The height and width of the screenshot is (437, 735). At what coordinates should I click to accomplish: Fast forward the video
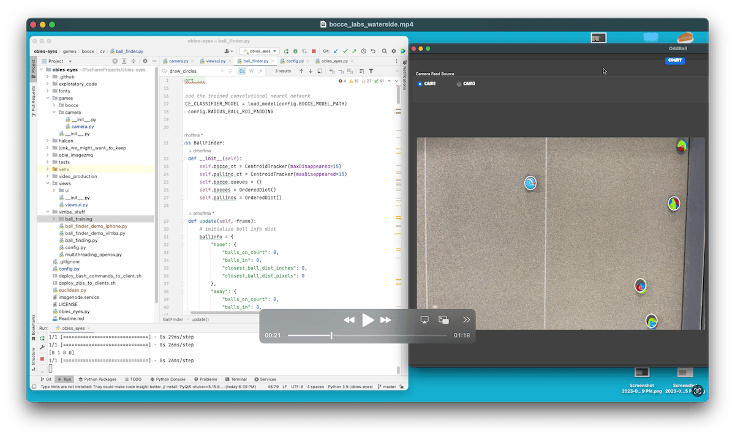pyautogui.click(x=386, y=319)
